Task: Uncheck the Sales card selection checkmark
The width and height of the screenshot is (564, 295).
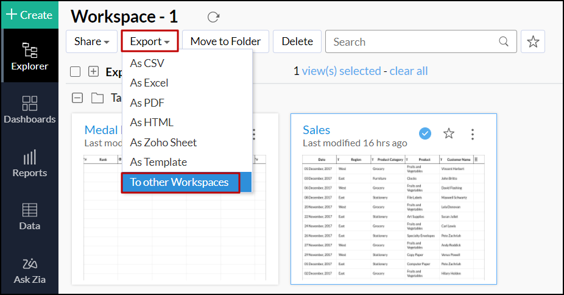Action: point(425,133)
